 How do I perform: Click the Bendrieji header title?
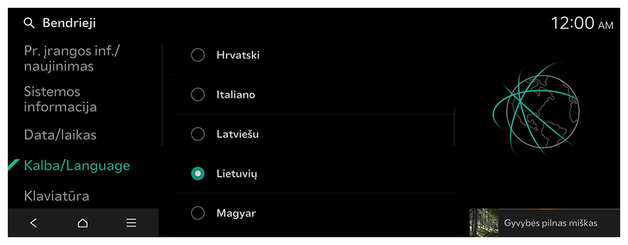(69, 23)
